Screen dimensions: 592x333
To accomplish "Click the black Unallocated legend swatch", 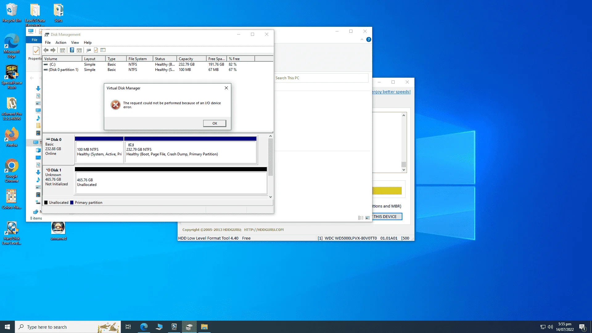I will [x=46, y=203].
